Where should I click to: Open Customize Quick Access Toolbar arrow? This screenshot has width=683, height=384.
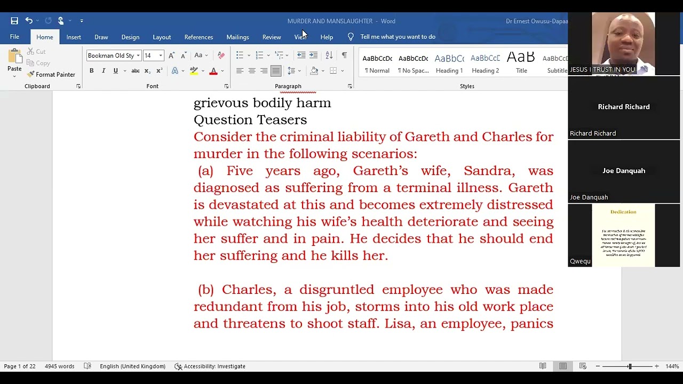[x=82, y=21]
